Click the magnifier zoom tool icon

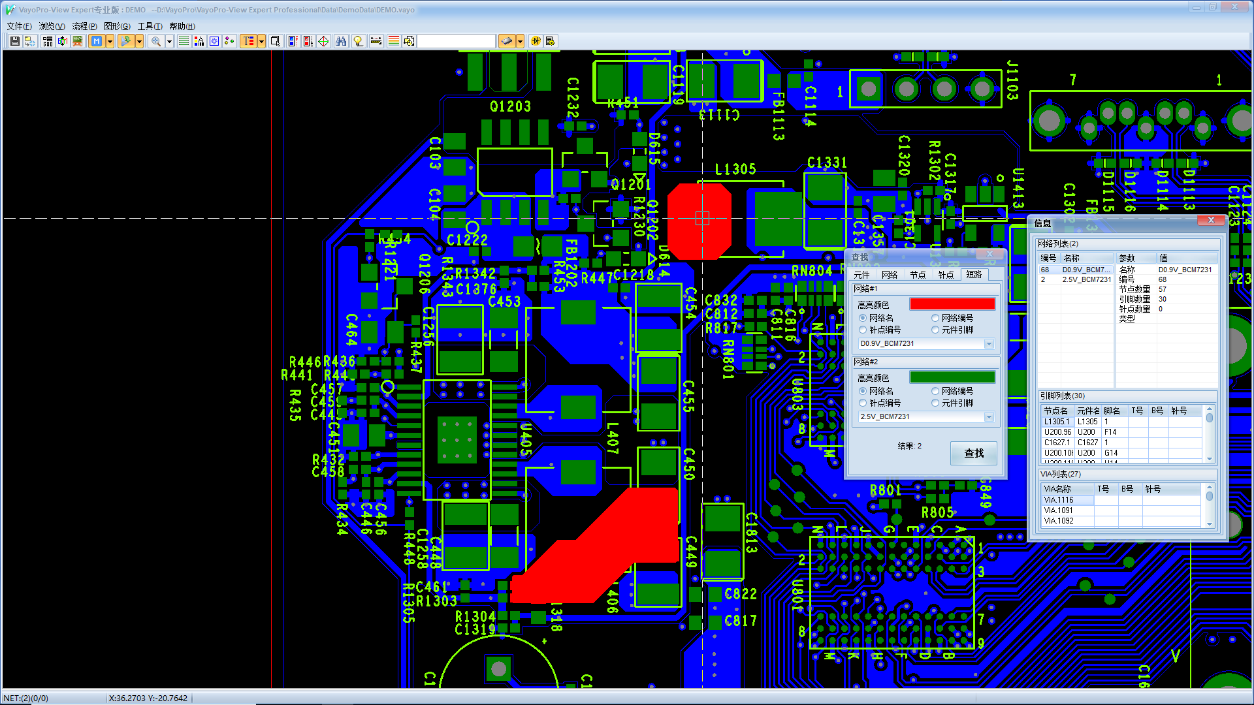click(155, 41)
